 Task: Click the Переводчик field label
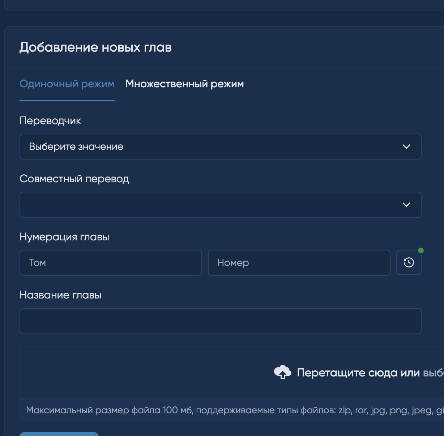coord(50,121)
